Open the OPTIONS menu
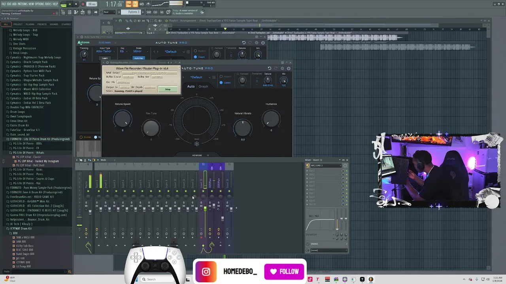Viewport: 506px width, 284px height. [x=40, y=4]
